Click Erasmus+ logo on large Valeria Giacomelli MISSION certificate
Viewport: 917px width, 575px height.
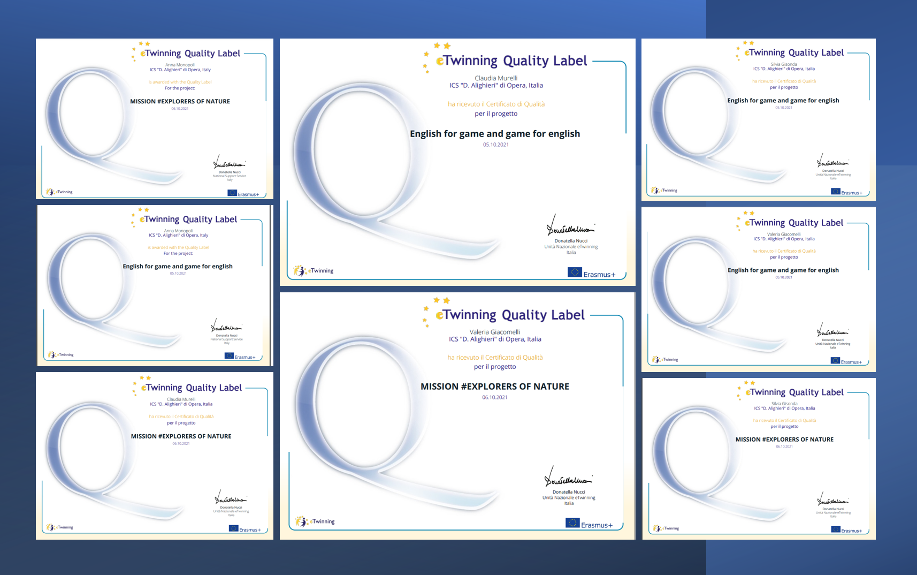(x=589, y=523)
